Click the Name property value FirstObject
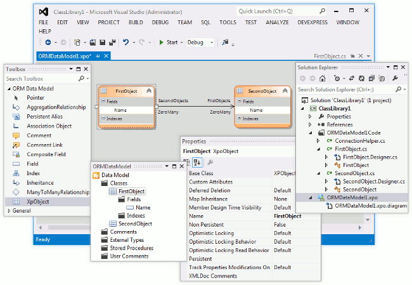This screenshot has width=412, height=285. (x=288, y=216)
